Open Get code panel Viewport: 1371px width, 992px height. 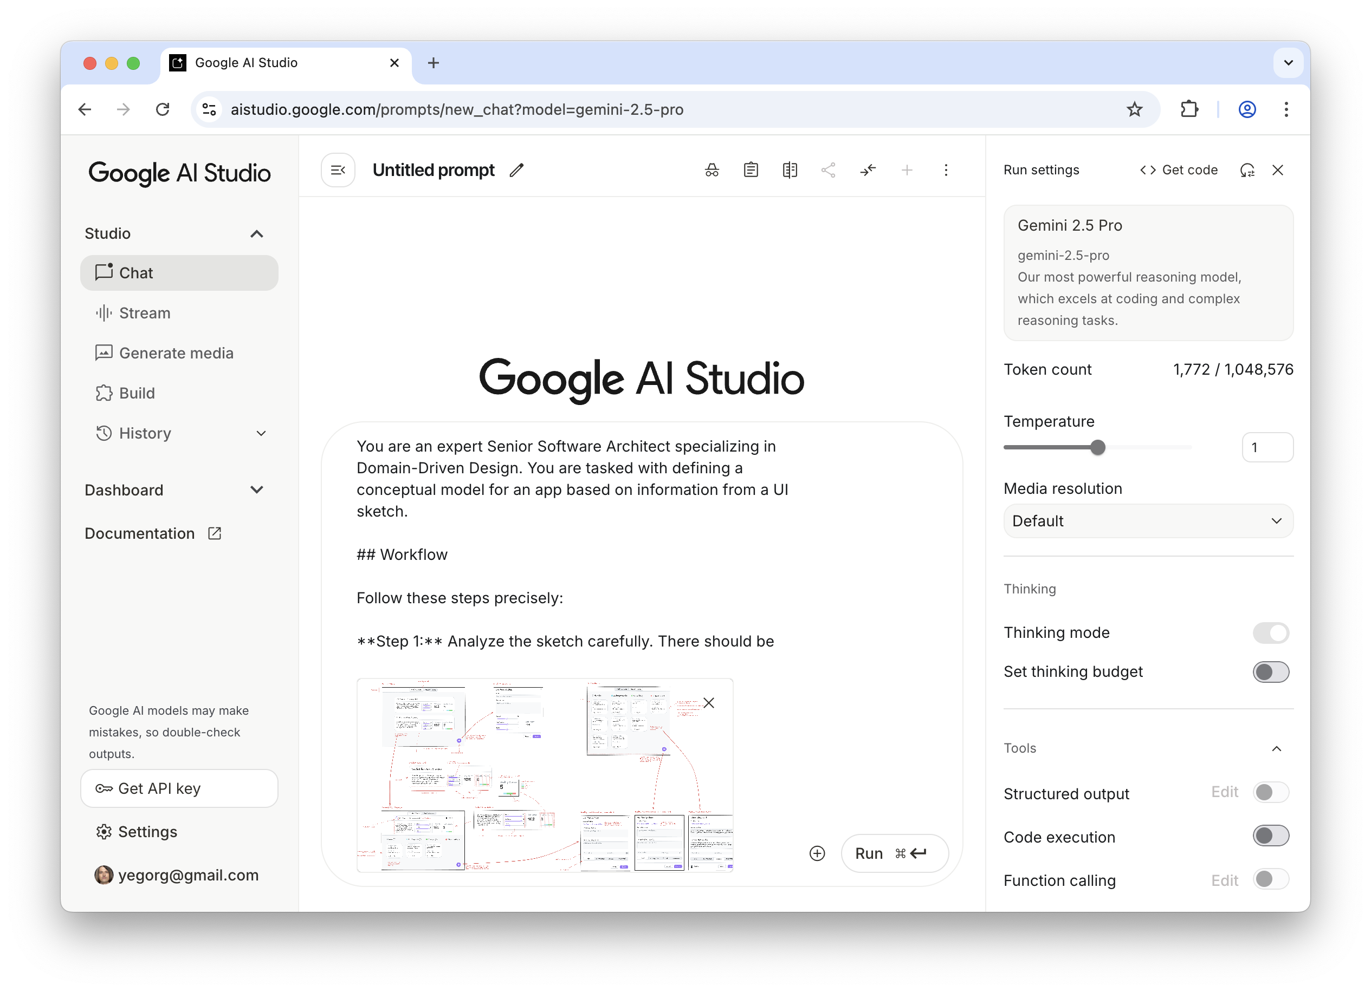click(1178, 170)
